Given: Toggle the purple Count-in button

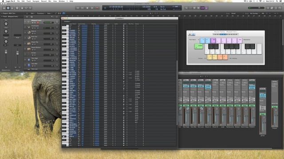Looking at the screenshot, I should coord(202,8).
